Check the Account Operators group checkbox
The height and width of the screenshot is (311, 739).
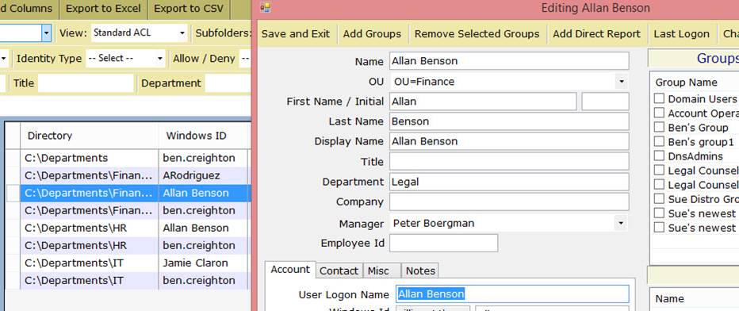tap(660, 113)
